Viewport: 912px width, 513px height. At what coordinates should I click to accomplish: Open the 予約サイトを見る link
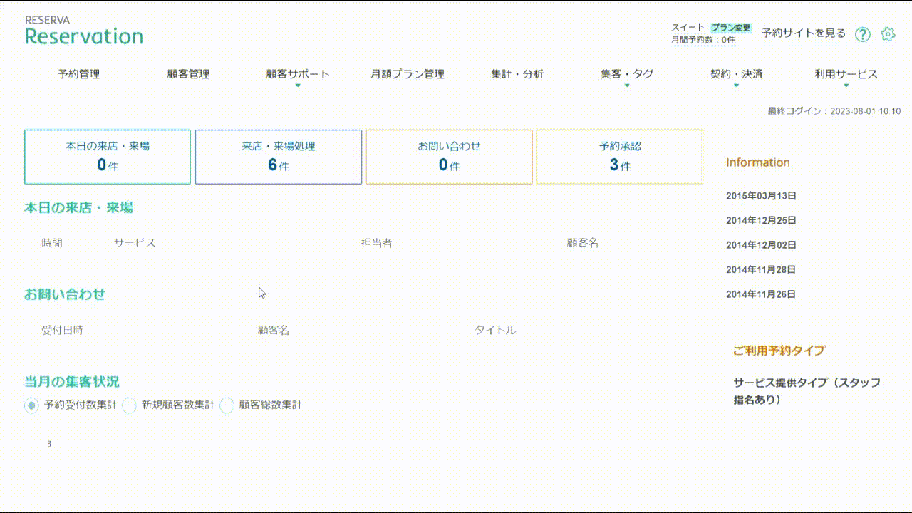coord(804,33)
